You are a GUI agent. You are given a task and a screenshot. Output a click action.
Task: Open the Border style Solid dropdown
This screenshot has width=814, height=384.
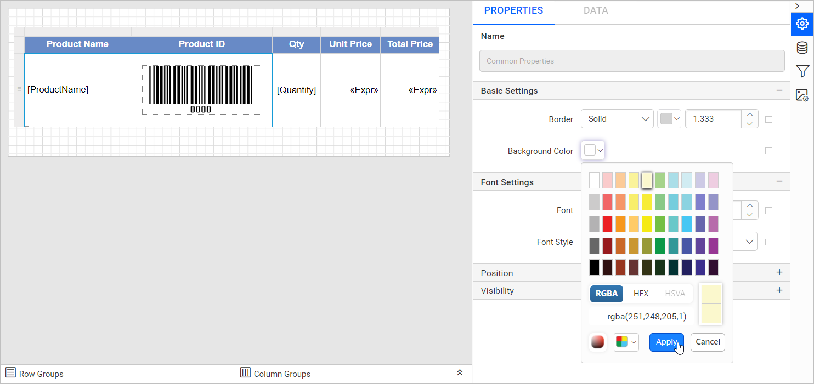pos(617,119)
